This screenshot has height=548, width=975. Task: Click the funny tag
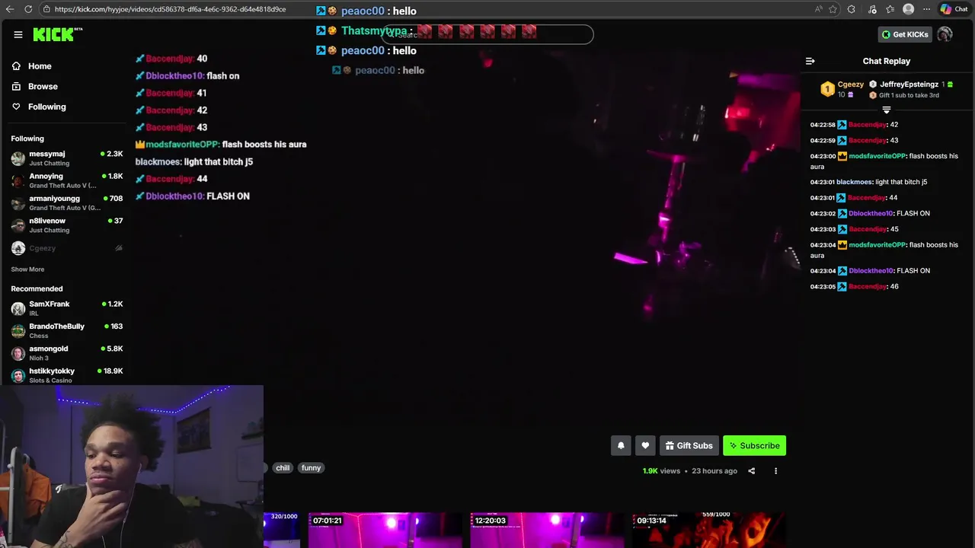pos(311,468)
